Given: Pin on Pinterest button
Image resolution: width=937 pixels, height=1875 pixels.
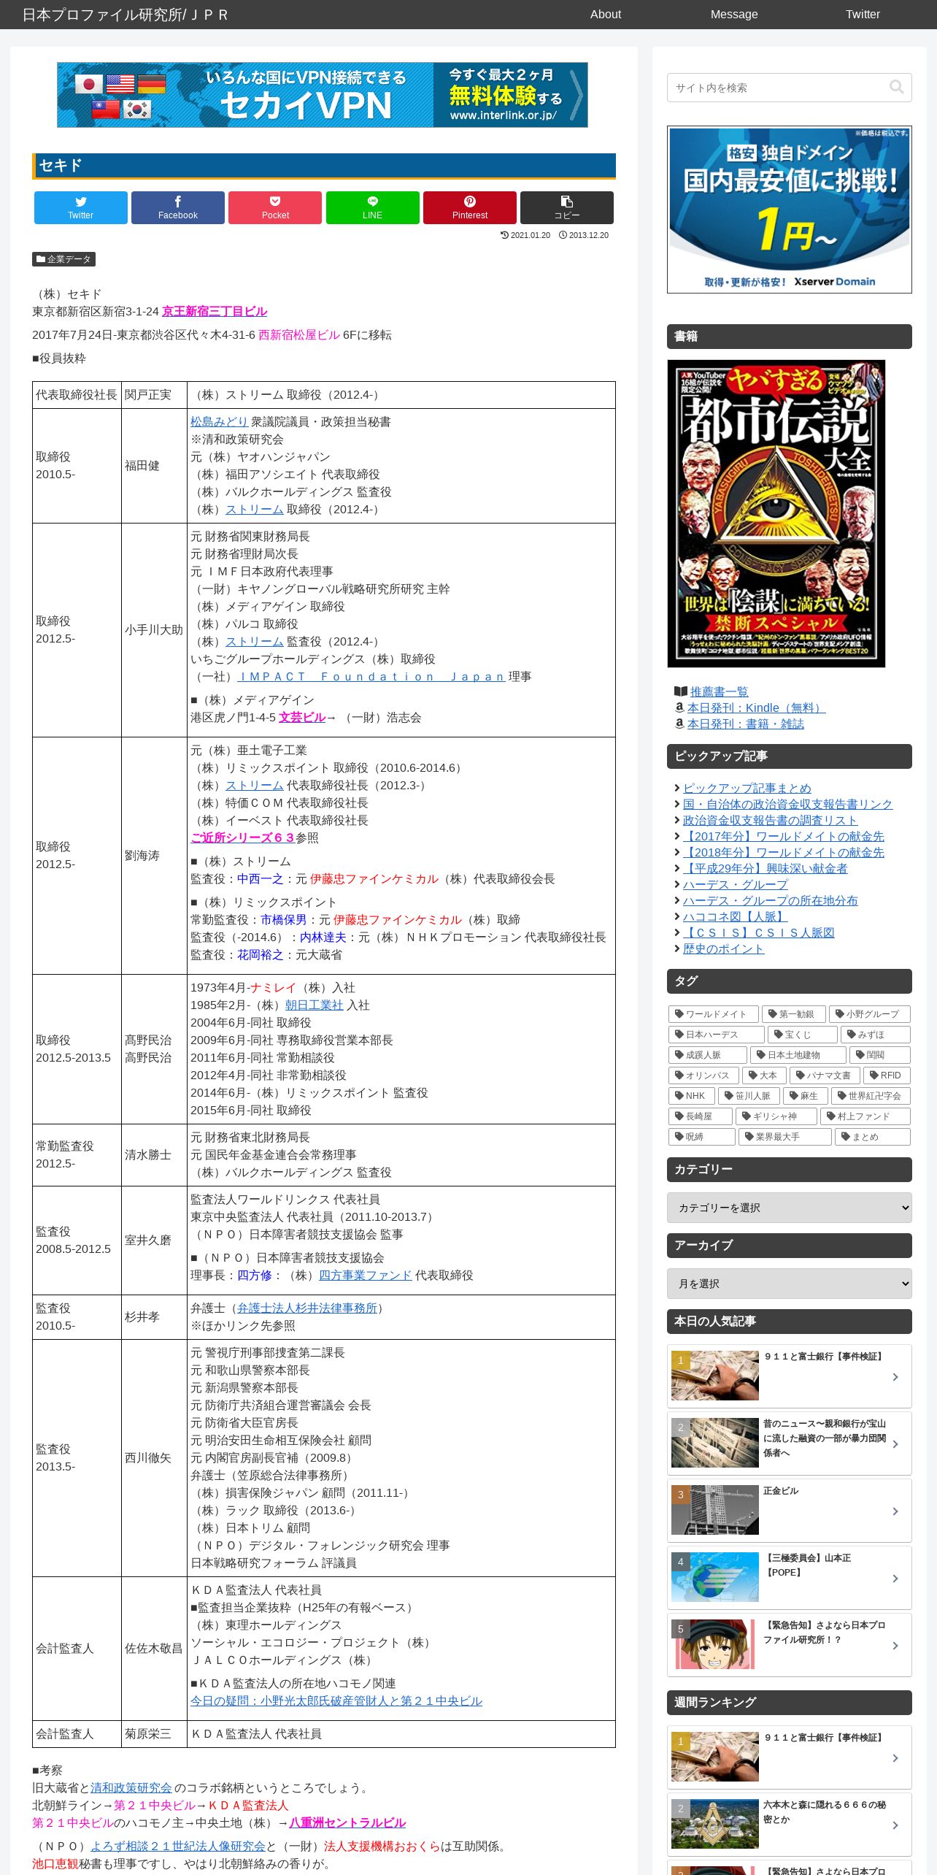Looking at the screenshot, I should coord(470,207).
